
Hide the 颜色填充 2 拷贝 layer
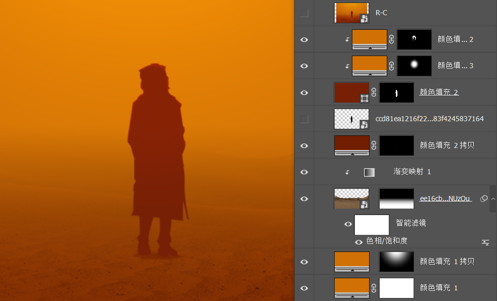[304, 145]
